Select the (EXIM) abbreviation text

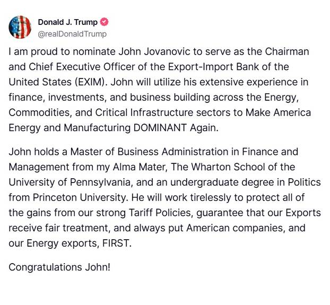(90, 82)
